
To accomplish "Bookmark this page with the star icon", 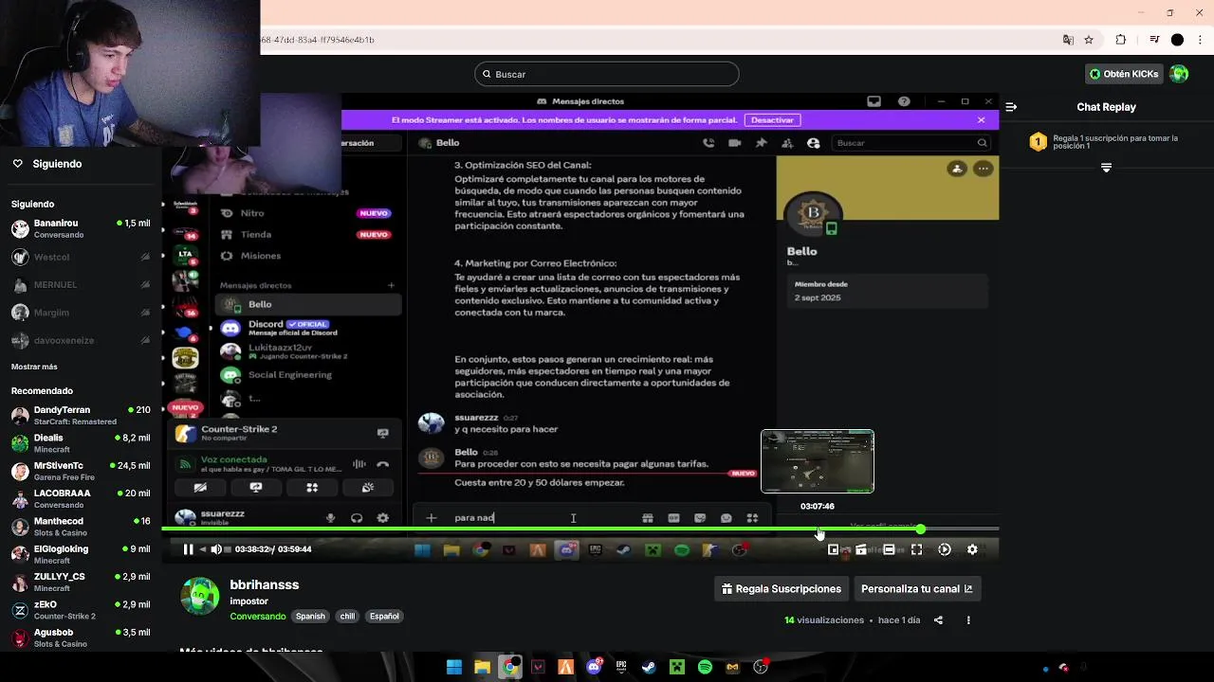I will tap(1089, 40).
